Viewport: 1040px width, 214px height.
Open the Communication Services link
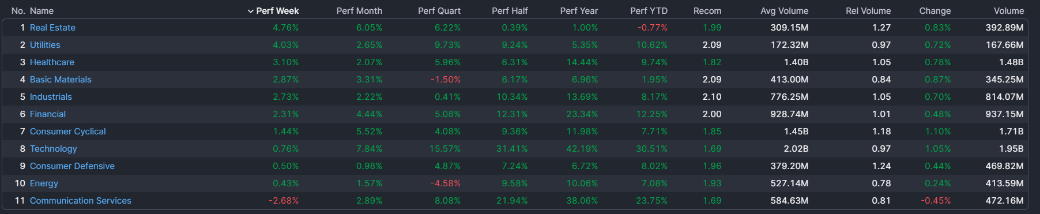tap(81, 201)
